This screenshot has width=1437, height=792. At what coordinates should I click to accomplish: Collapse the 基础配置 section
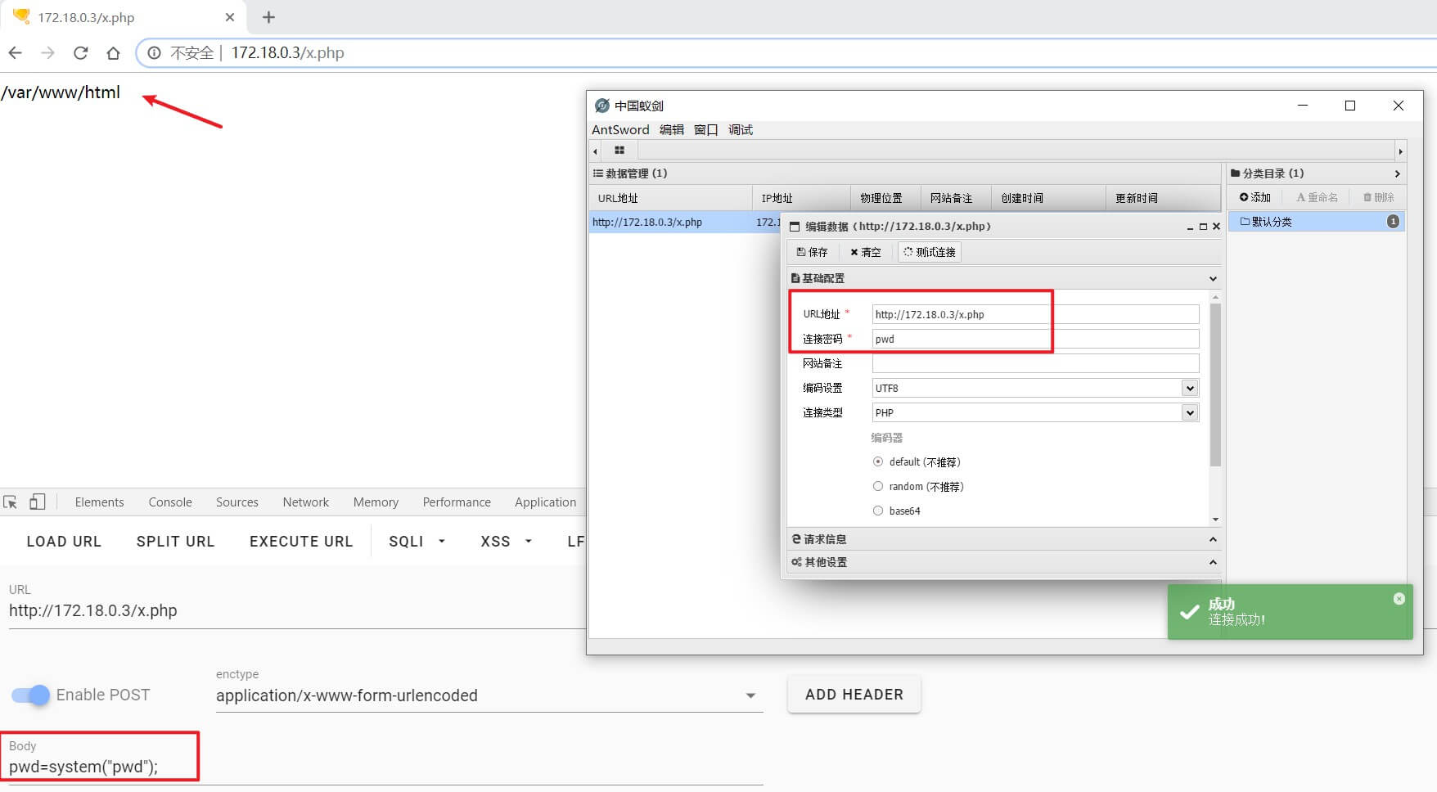pos(1213,279)
